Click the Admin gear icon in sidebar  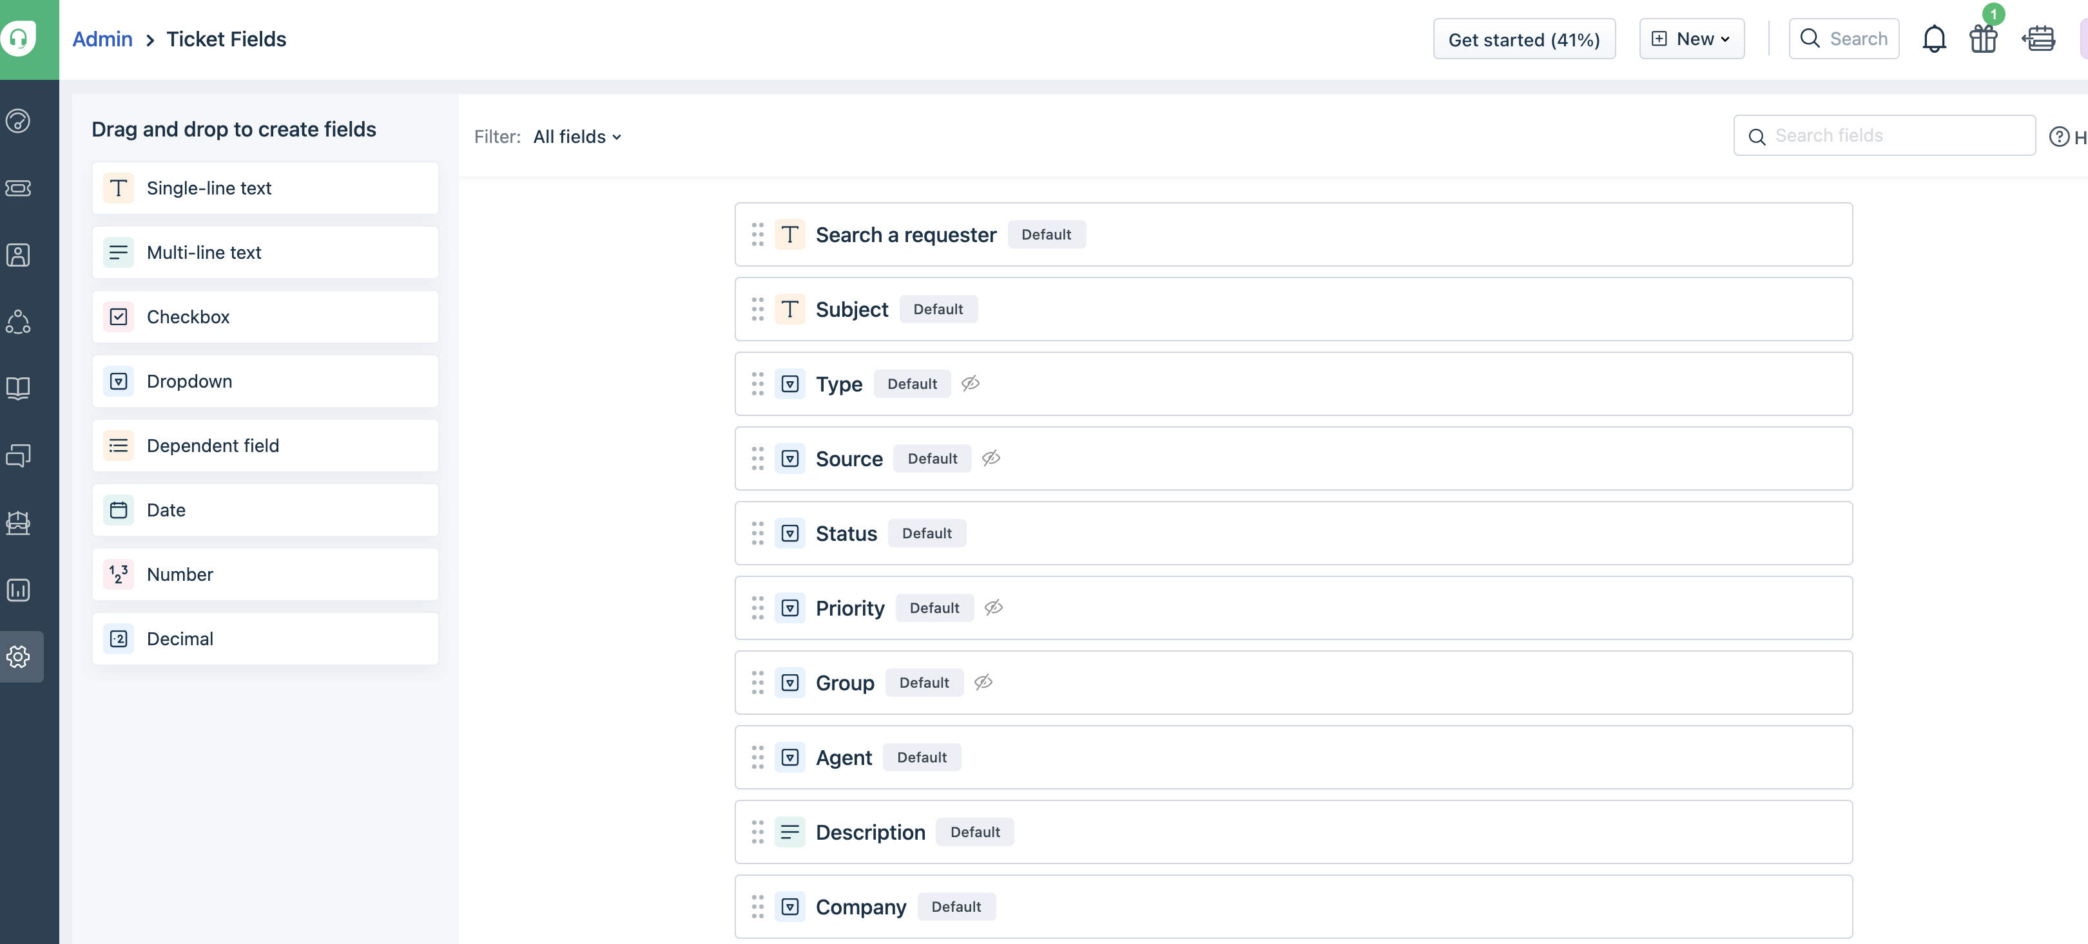pos(18,657)
